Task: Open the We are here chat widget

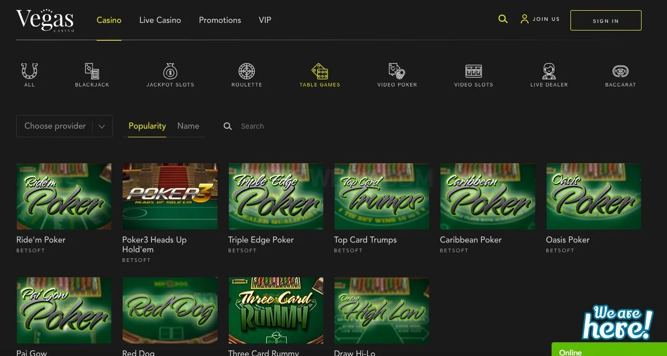Action: pos(617,322)
